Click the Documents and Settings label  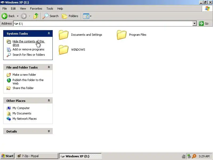tap(87, 35)
